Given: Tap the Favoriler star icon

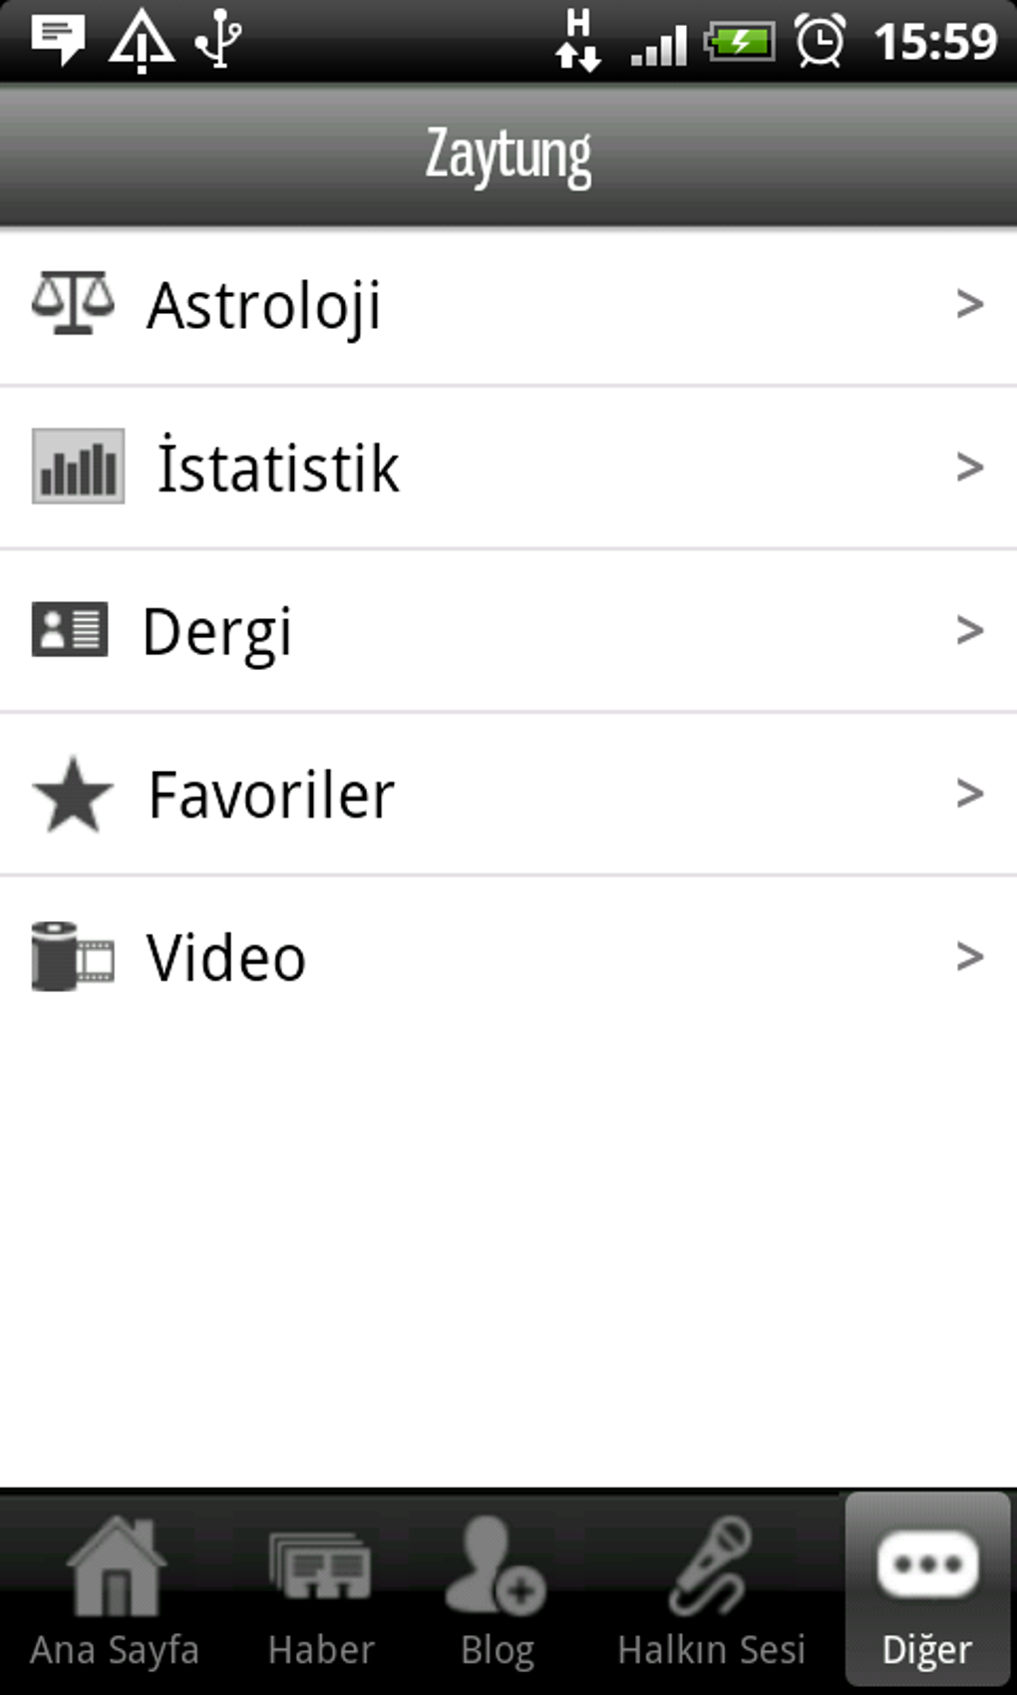Looking at the screenshot, I should [73, 795].
